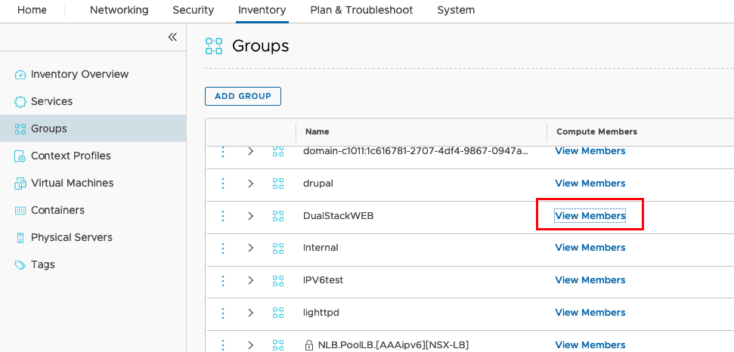Viewport: 734px width, 352px height.
Task: Click the group icon beside IPV6test
Action: [278, 280]
